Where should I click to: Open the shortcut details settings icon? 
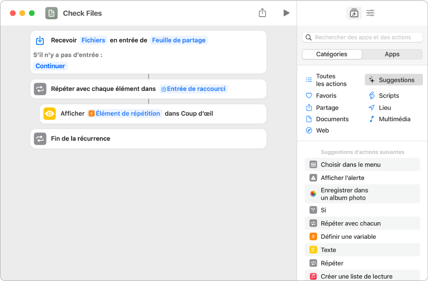pyautogui.click(x=370, y=13)
